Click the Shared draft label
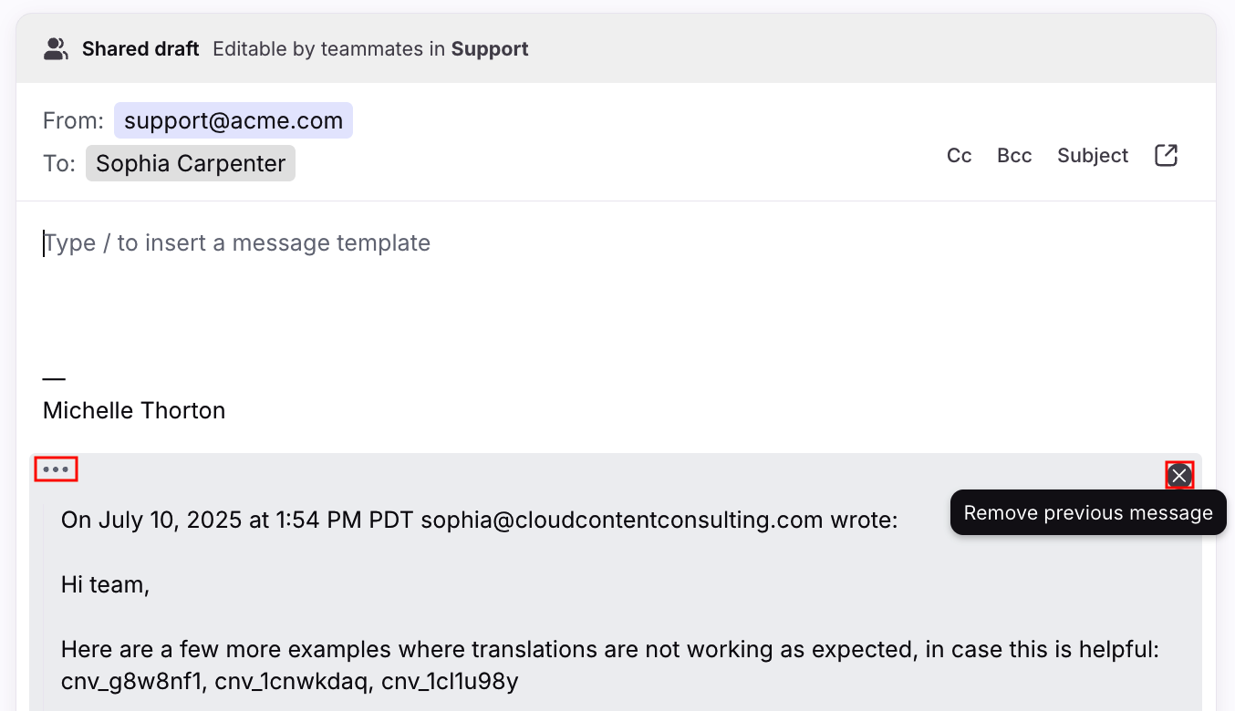The height and width of the screenshot is (711, 1235). coord(140,49)
